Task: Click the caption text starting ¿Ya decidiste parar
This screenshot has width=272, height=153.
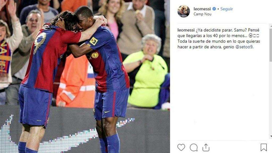Action: [x=219, y=38]
